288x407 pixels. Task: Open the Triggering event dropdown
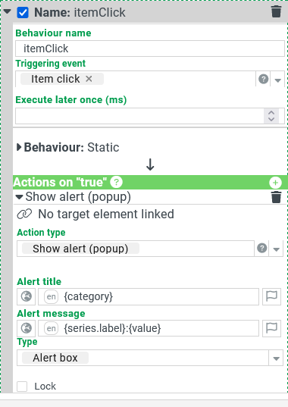277,80
